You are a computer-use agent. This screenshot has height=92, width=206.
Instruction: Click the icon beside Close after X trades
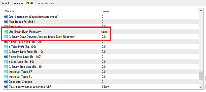(x=6, y=82)
